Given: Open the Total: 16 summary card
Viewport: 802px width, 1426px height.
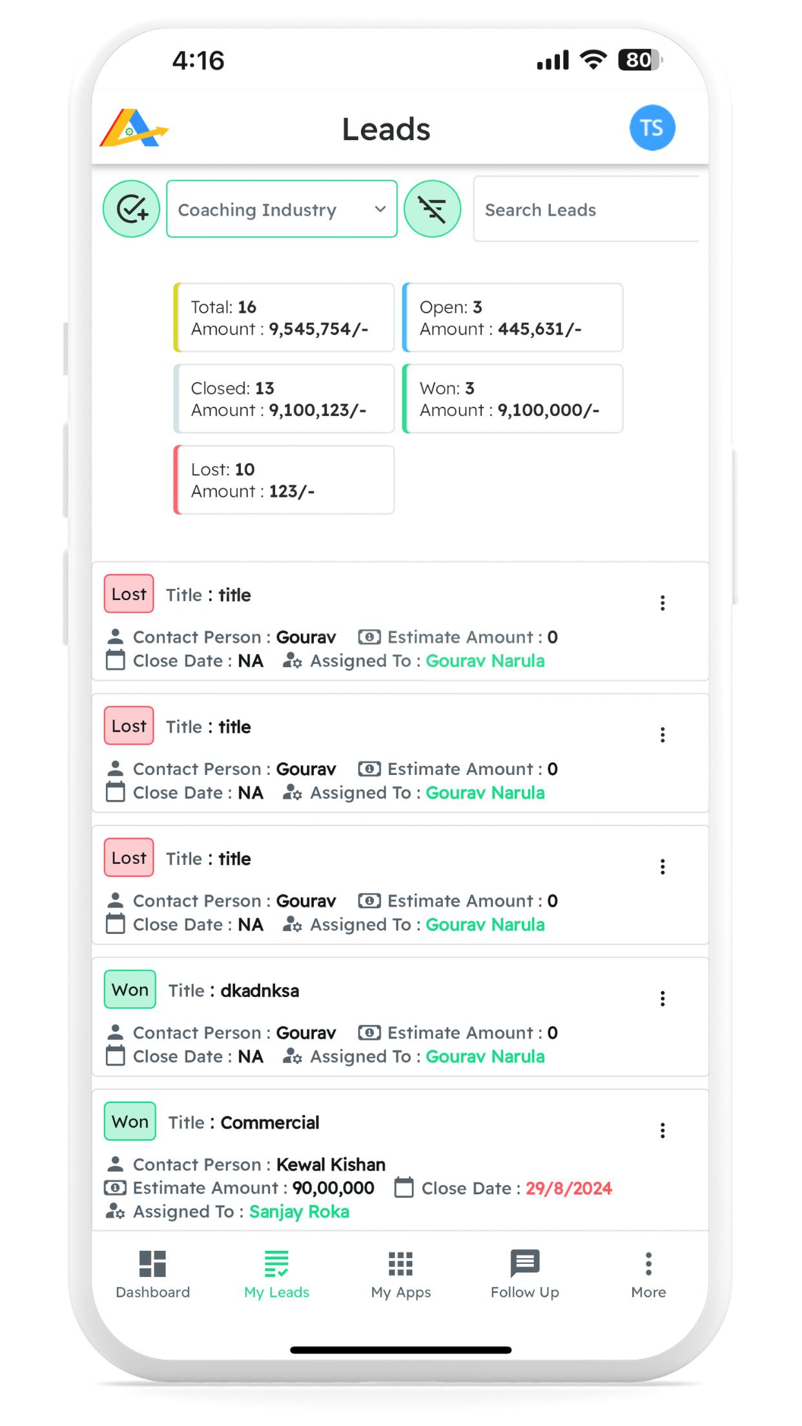Looking at the screenshot, I should click(x=284, y=318).
